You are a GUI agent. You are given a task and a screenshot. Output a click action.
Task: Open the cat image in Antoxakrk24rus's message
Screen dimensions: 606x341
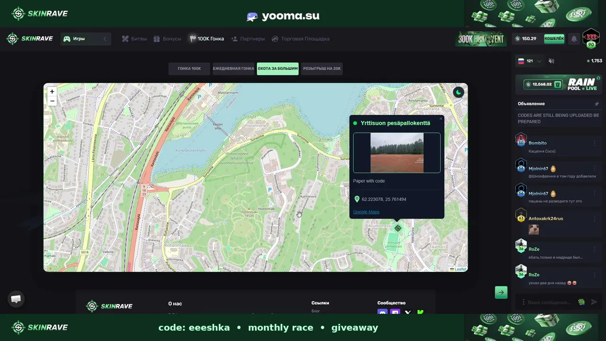coord(534,230)
